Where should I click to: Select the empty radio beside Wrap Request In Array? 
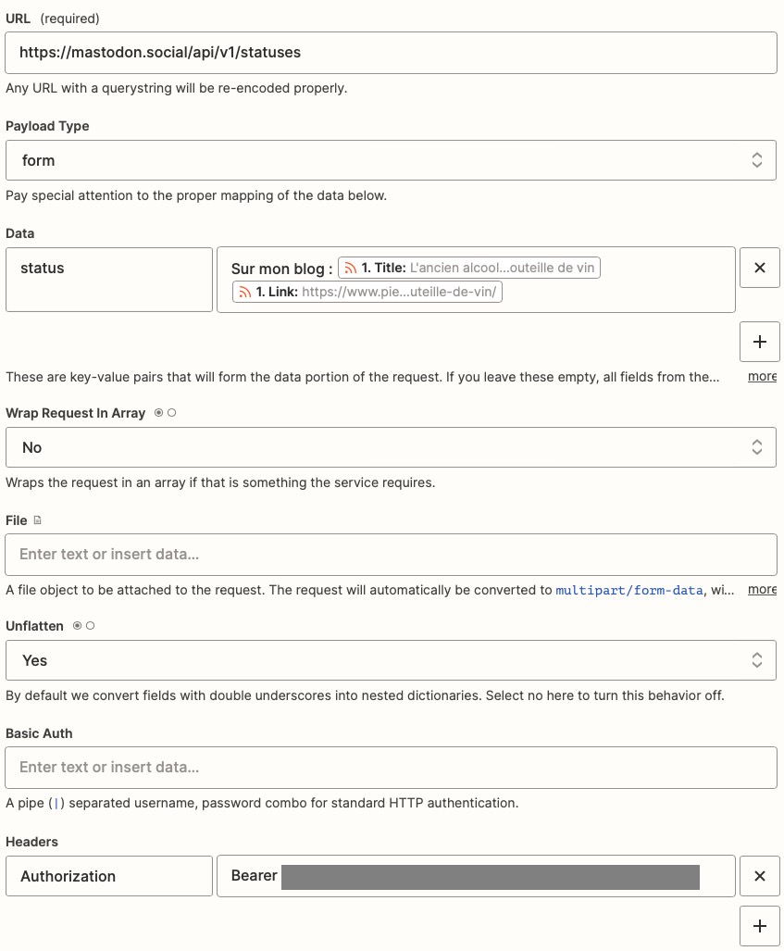point(171,413)
